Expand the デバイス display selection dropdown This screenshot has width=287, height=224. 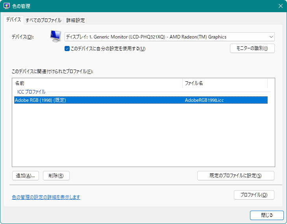coord(169,37)
